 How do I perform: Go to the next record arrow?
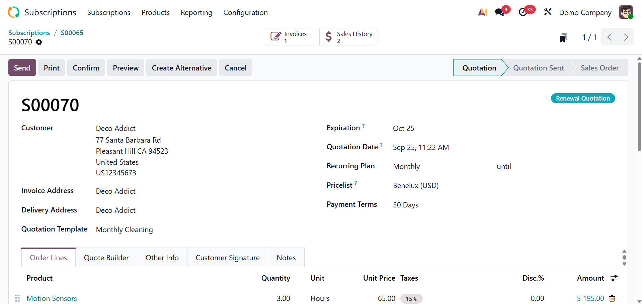pos(626,37)
